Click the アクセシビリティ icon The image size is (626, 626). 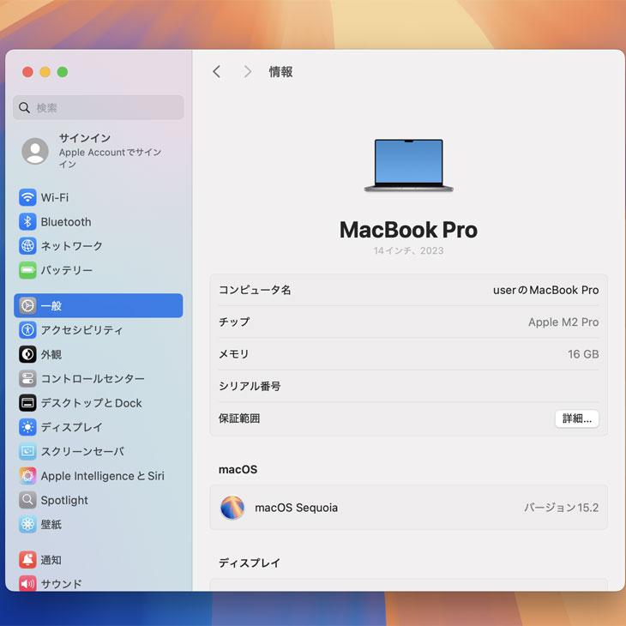click(x=27, y=330)
